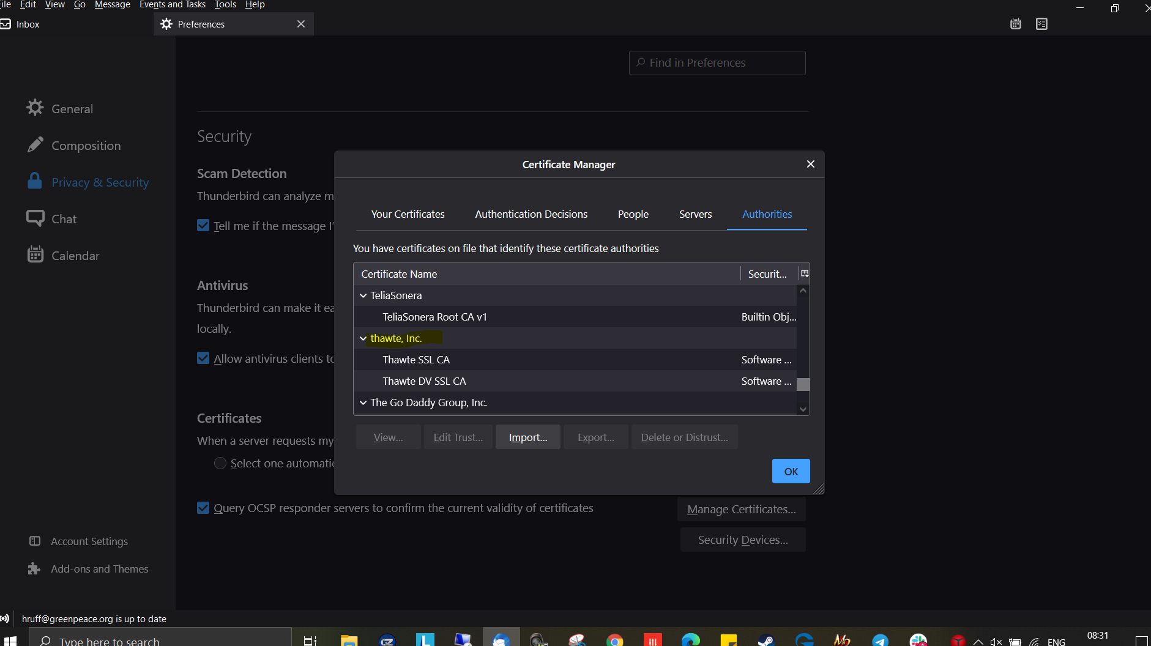Click certificate list scrollbar thumb

coord(803,384)
